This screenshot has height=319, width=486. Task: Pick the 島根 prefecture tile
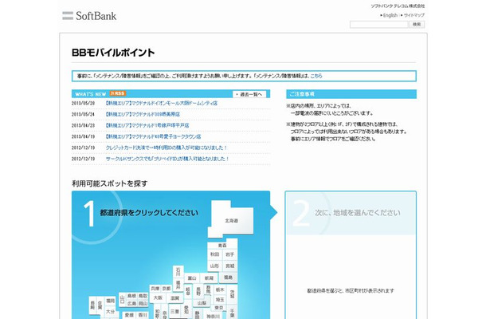click(131, 296)
